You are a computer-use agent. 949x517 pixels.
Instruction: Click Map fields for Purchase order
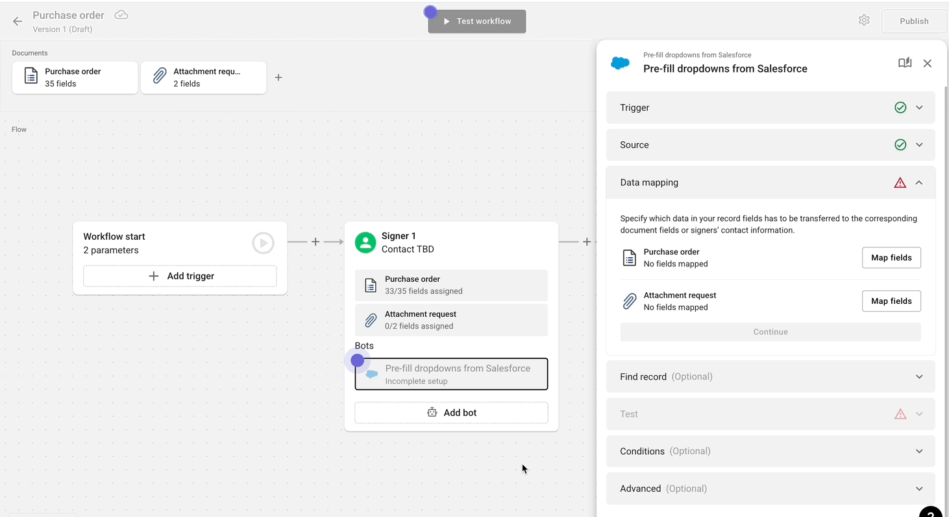pos(891,257)
